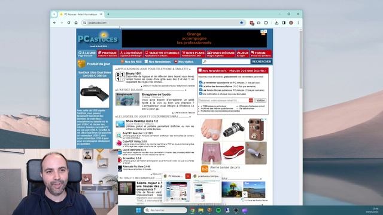Open Binary.1001 app link
Image resolution: width=383 pixels, height=215 pixels.
(133, 73)
